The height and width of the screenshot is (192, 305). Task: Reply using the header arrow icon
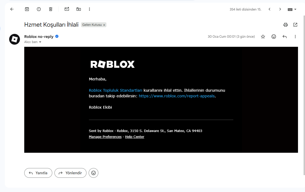click(x=285, y=37)
